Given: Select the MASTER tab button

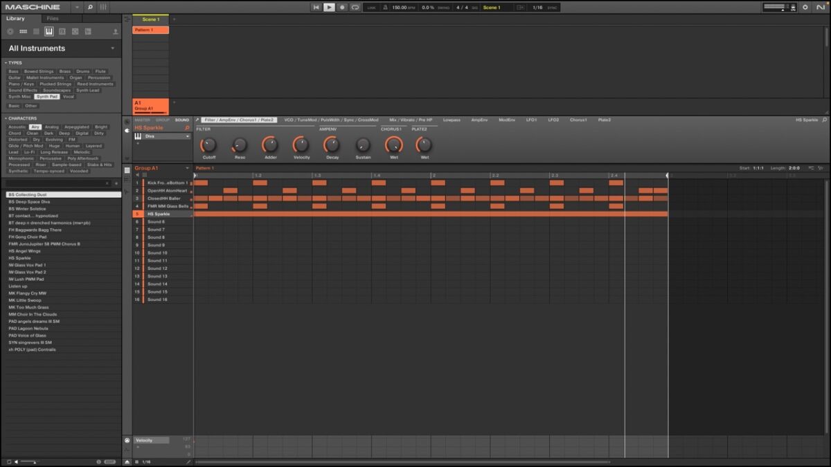Looking at the screenshot, I should click(142, 120).
